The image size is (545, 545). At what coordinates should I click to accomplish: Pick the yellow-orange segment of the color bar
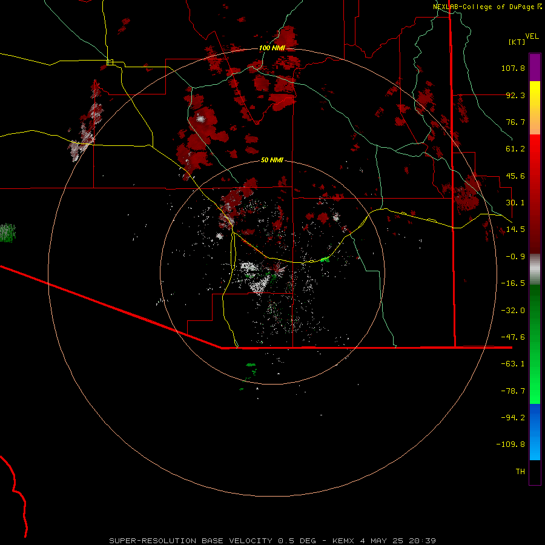[x=535, y=108]
